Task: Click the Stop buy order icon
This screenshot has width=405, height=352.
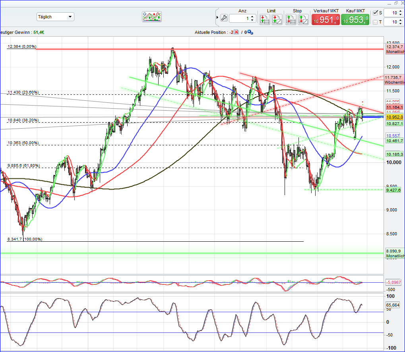Action: coord(291,18)
